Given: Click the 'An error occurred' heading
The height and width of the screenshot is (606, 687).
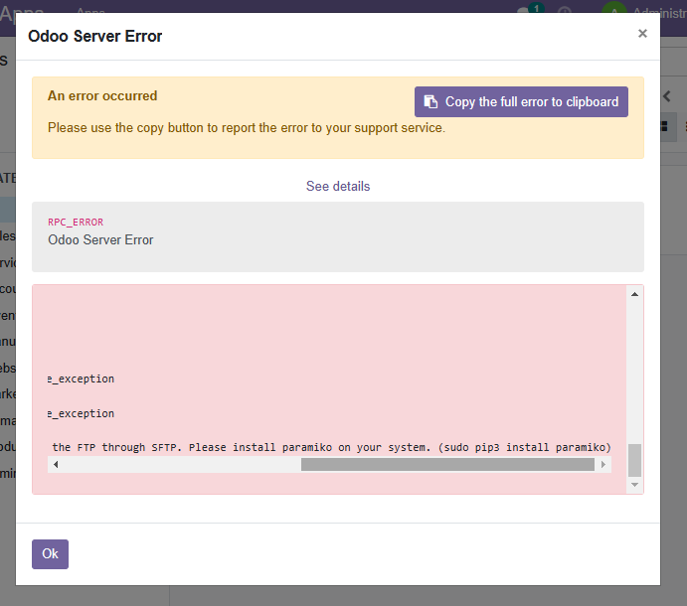Looking at the screenshot, I should 102,96.
